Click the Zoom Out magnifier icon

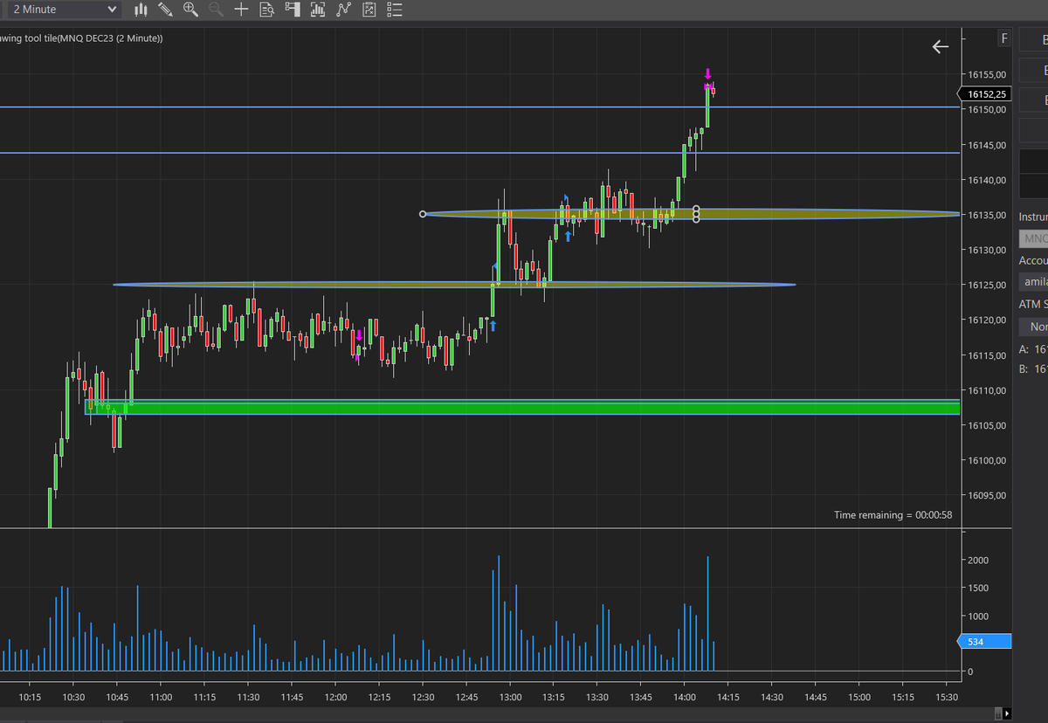pyautogui.click(x=216, y=10)
